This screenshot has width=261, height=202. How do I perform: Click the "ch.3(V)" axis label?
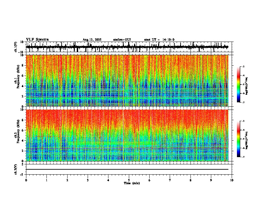pos(16,169)
